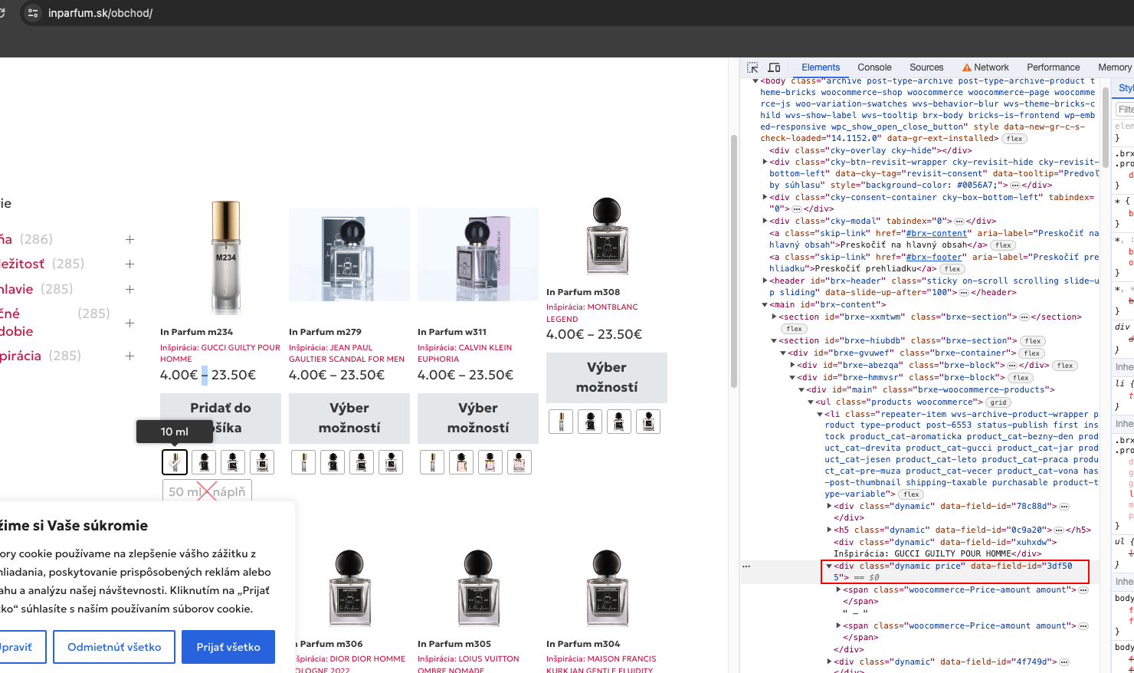Expand the header brx-header node arrow
Image resolution: width=1134 pixels, height=673 pixels.
tap(765, 281)
